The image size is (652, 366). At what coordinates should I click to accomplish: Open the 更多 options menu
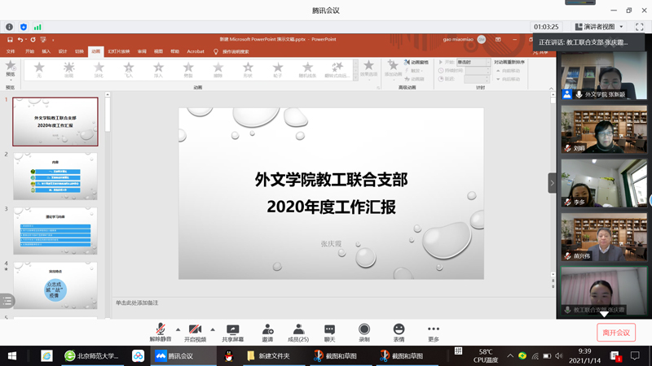coord(433,329)
